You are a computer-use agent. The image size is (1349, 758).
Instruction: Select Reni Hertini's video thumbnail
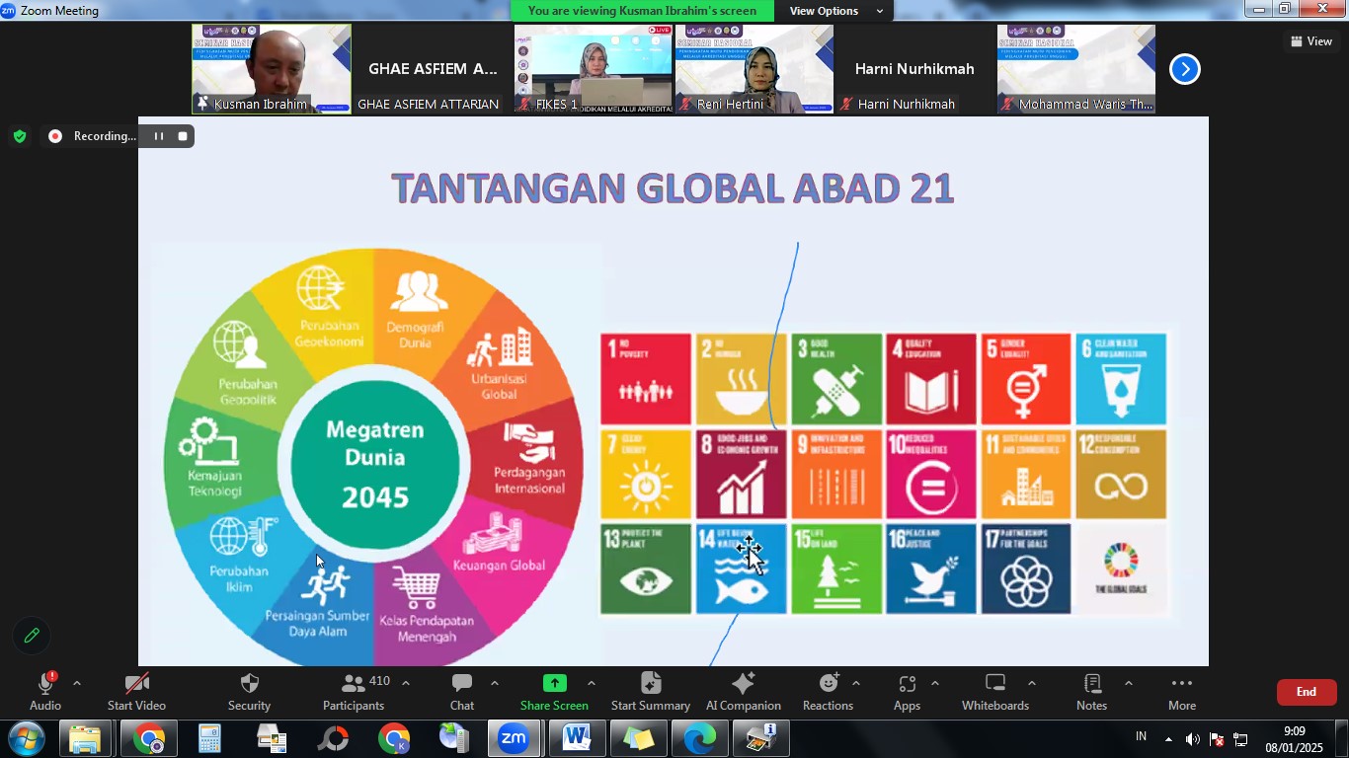coord(754,69)
